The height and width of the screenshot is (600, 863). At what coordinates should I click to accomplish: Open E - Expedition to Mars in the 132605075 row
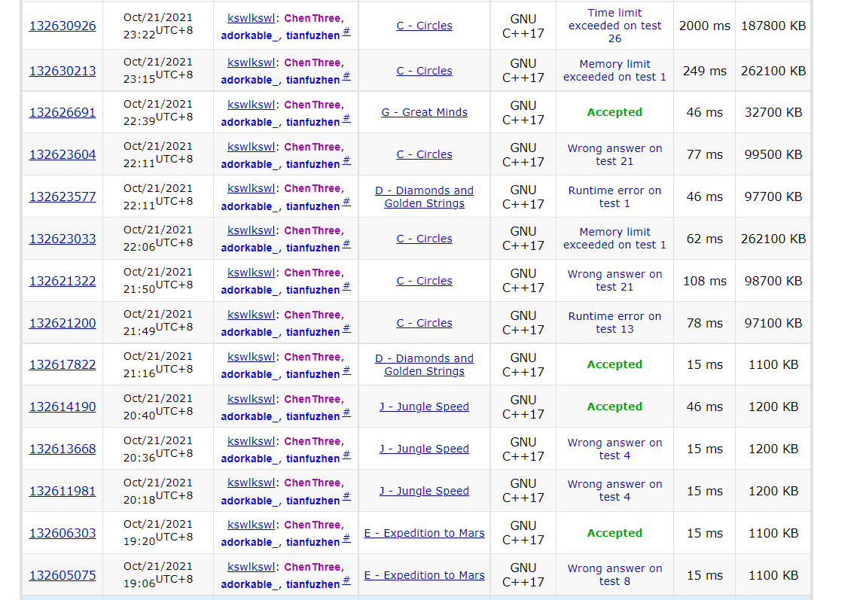424,576
